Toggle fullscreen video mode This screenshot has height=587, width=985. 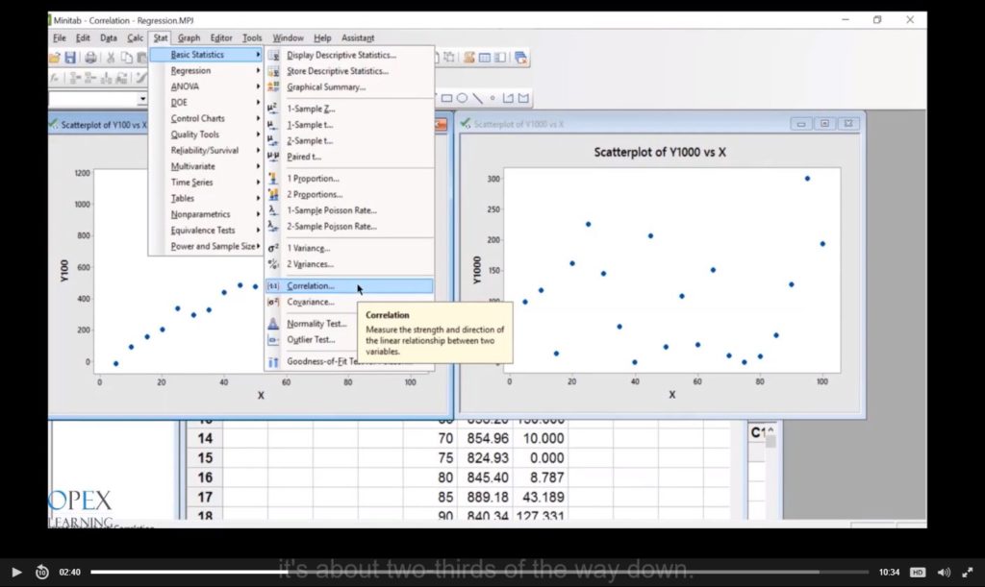pyautogui.click(x=968, y=572)
